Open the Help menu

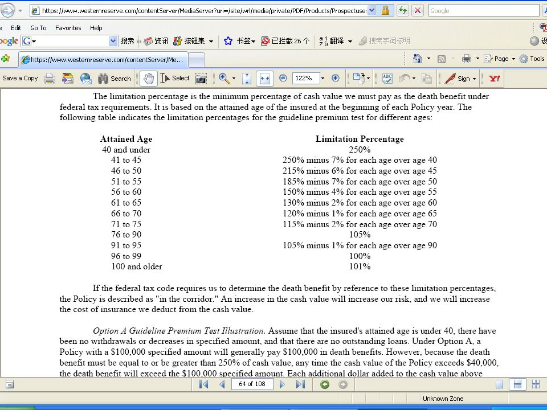(x=96, y=28)
